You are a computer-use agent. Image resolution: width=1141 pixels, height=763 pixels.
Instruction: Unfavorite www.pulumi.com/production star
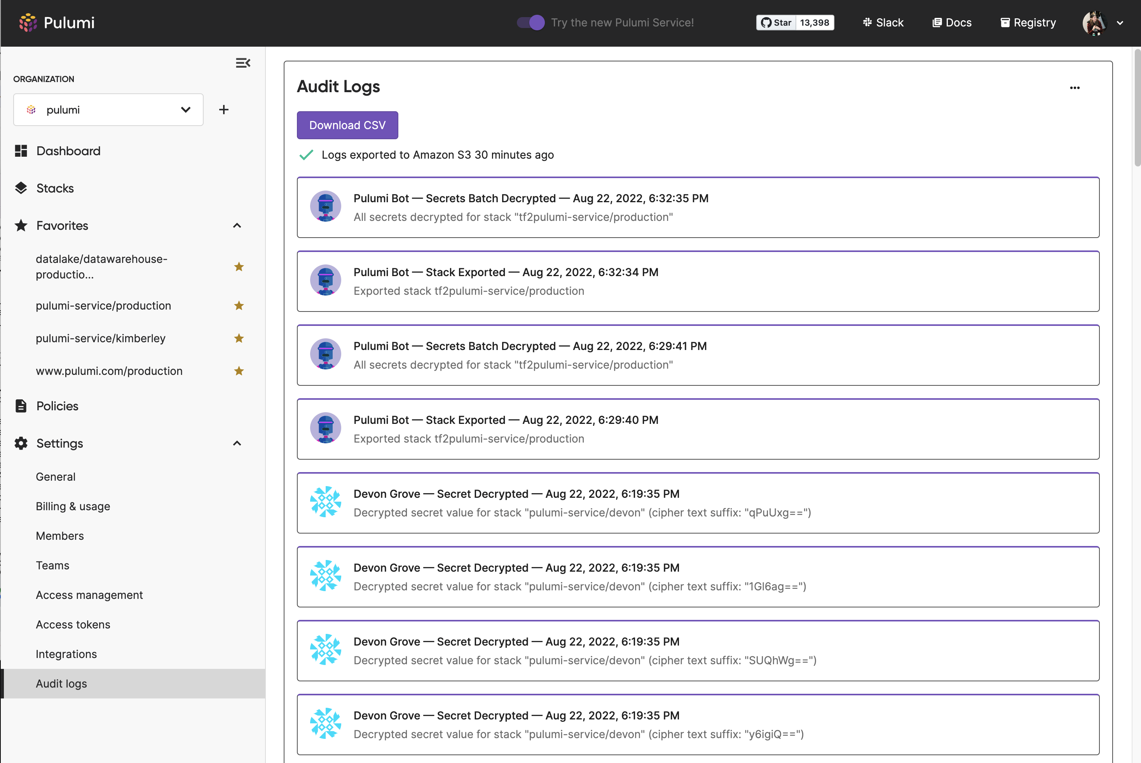[x=239, y=371]
